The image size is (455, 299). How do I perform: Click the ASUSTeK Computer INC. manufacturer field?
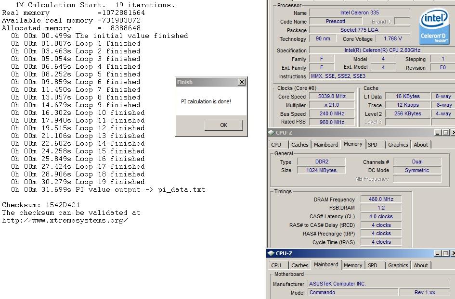click(379, 284)
